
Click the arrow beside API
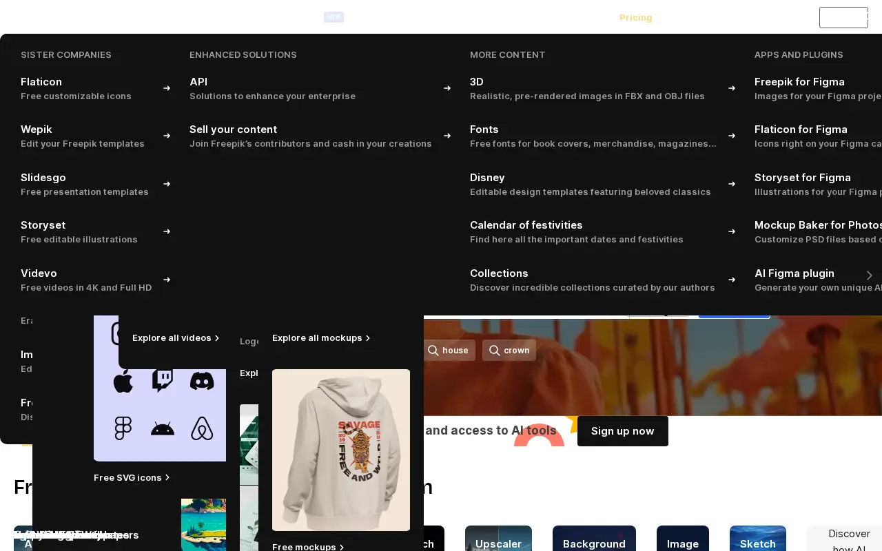447,88
